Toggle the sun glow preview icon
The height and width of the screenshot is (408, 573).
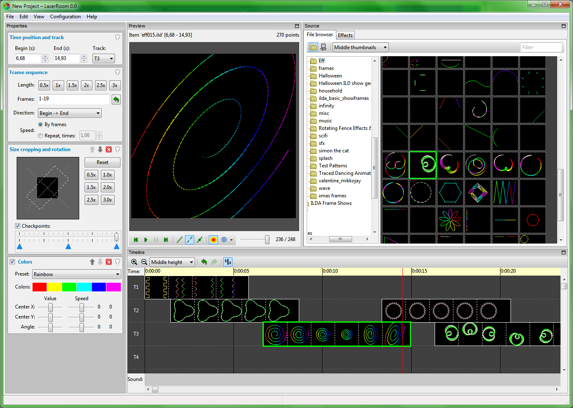(x=213, y=240)
